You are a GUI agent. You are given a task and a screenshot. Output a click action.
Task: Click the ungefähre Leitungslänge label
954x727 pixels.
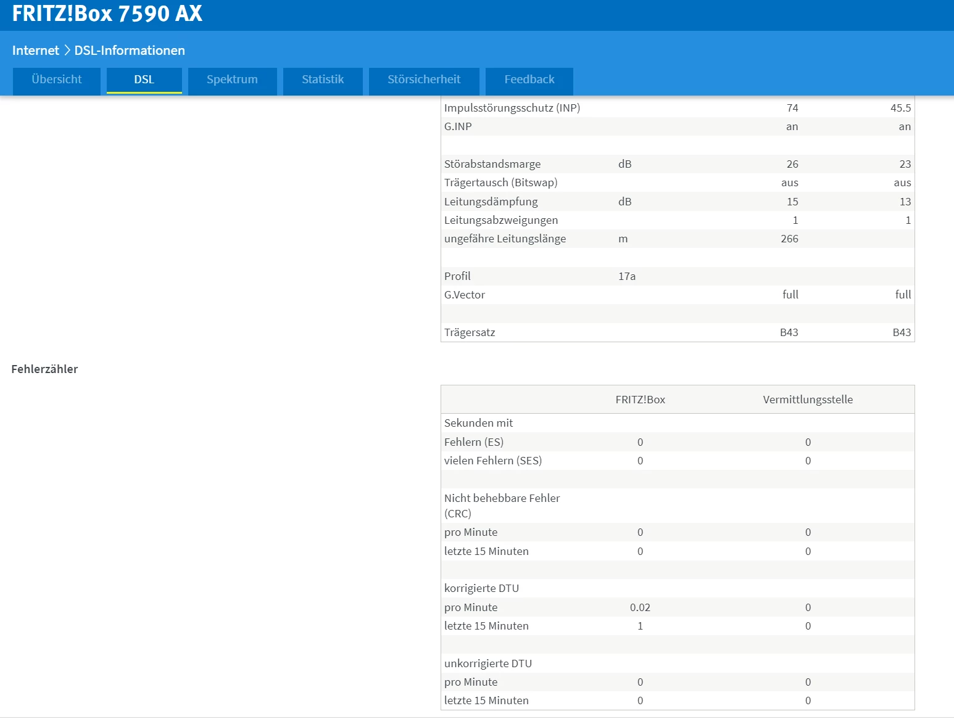point(505,239)
